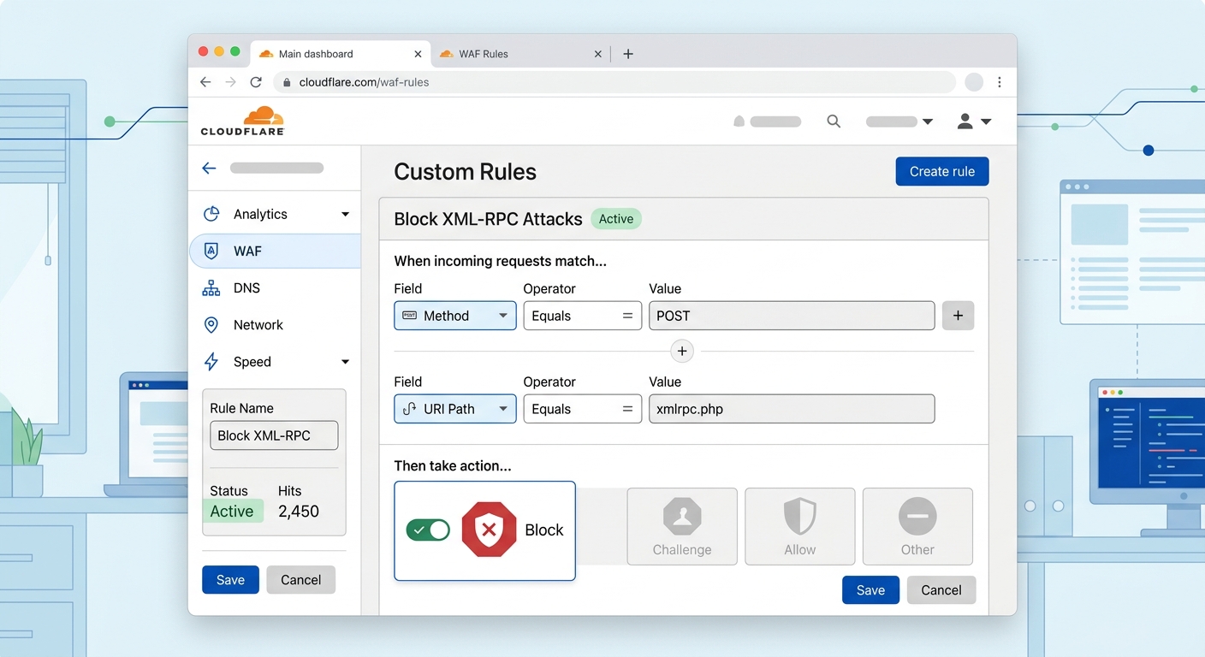Click the WAF shield icon
1205x657 pixels.
click(x=211, y=251)
